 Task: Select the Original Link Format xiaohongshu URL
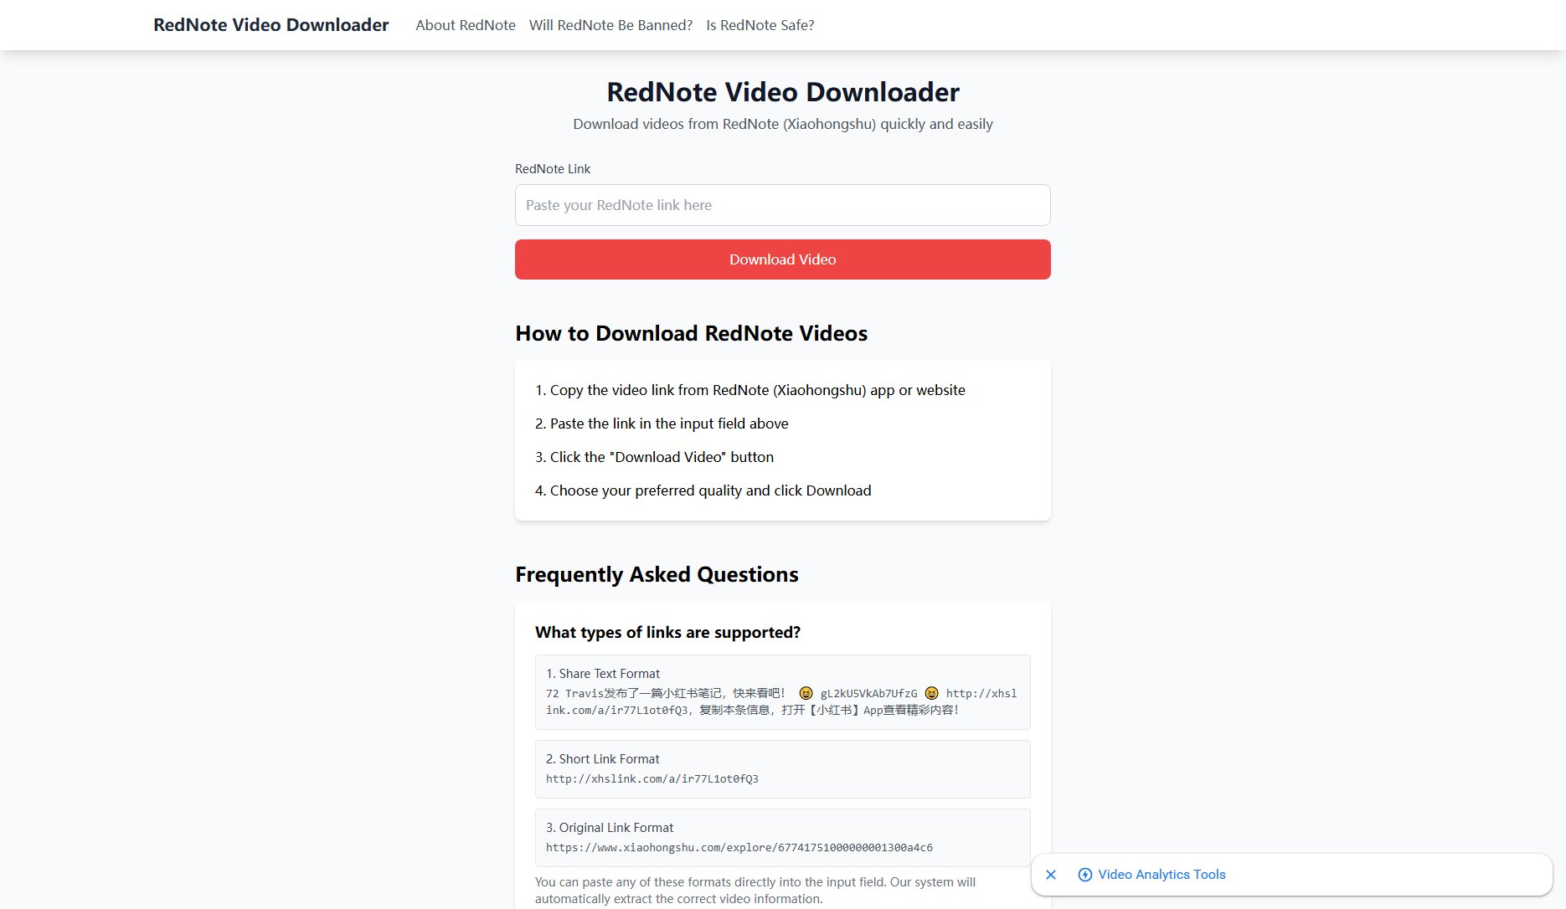[x=739, y=847]
